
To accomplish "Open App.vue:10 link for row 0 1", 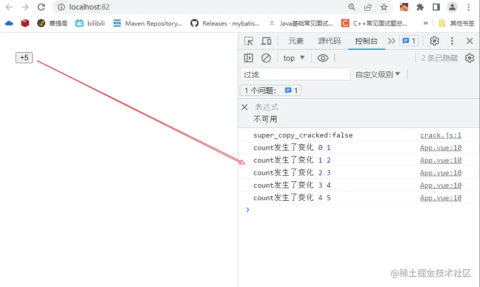I will pyautogui.click(x=441, y=148).
